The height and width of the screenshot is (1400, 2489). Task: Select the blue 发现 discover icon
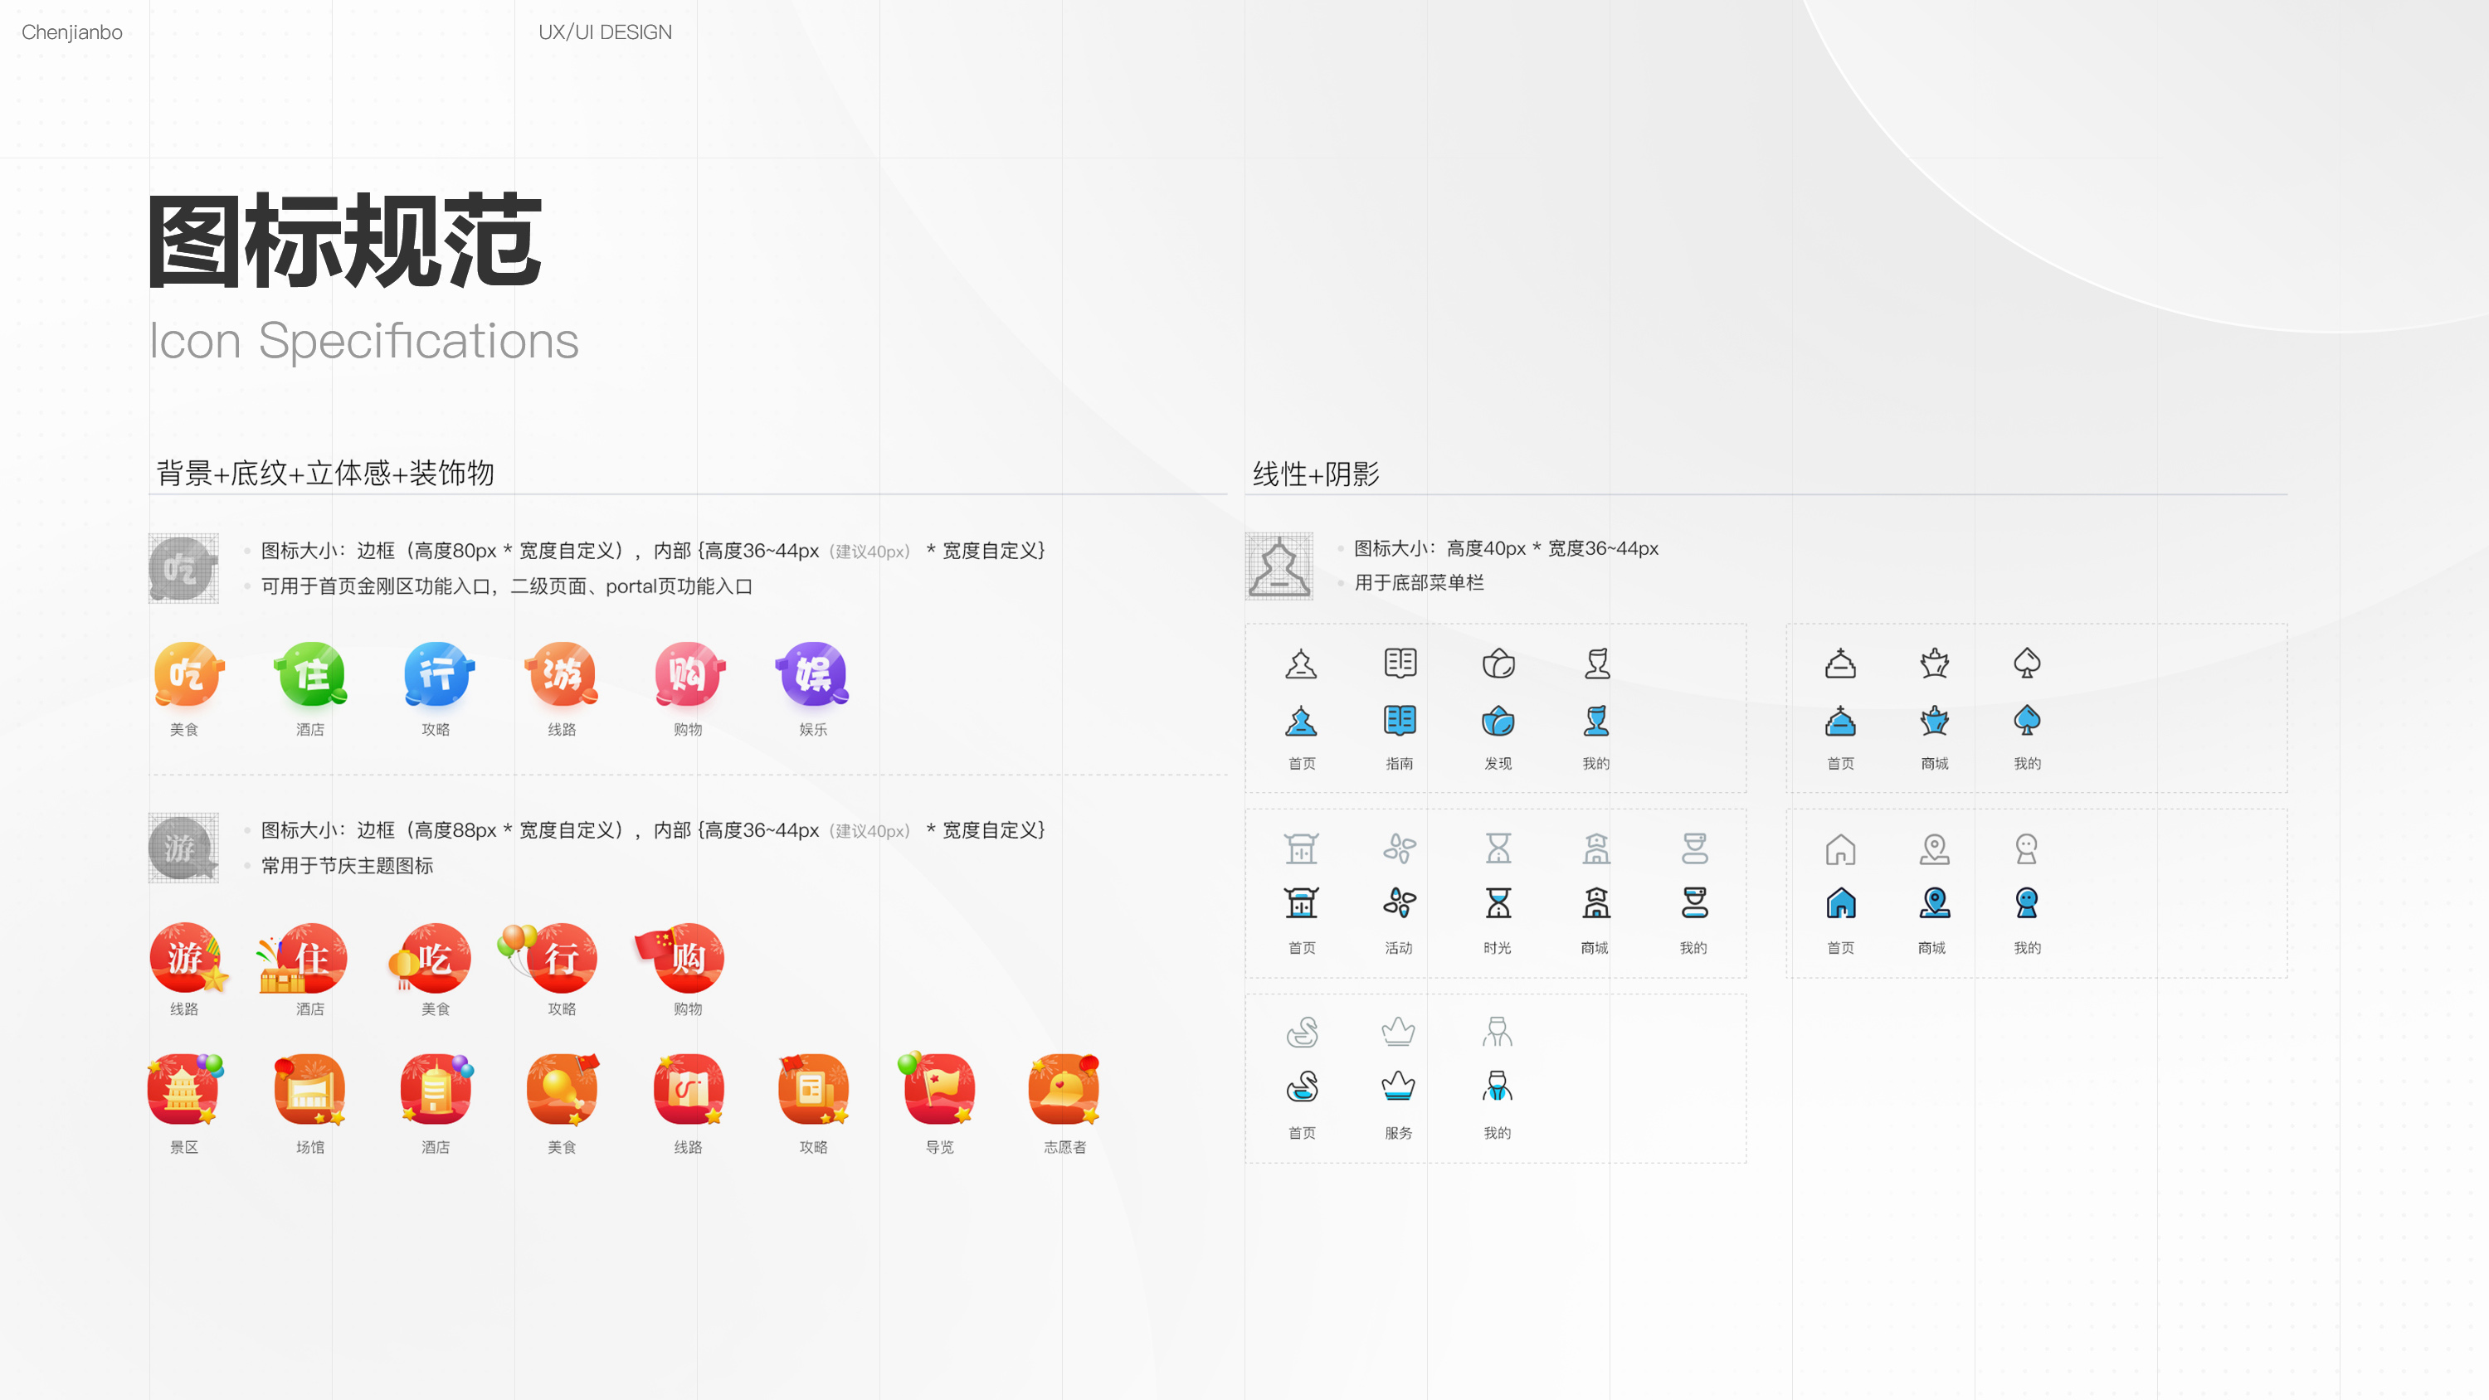pos(1498,721)
